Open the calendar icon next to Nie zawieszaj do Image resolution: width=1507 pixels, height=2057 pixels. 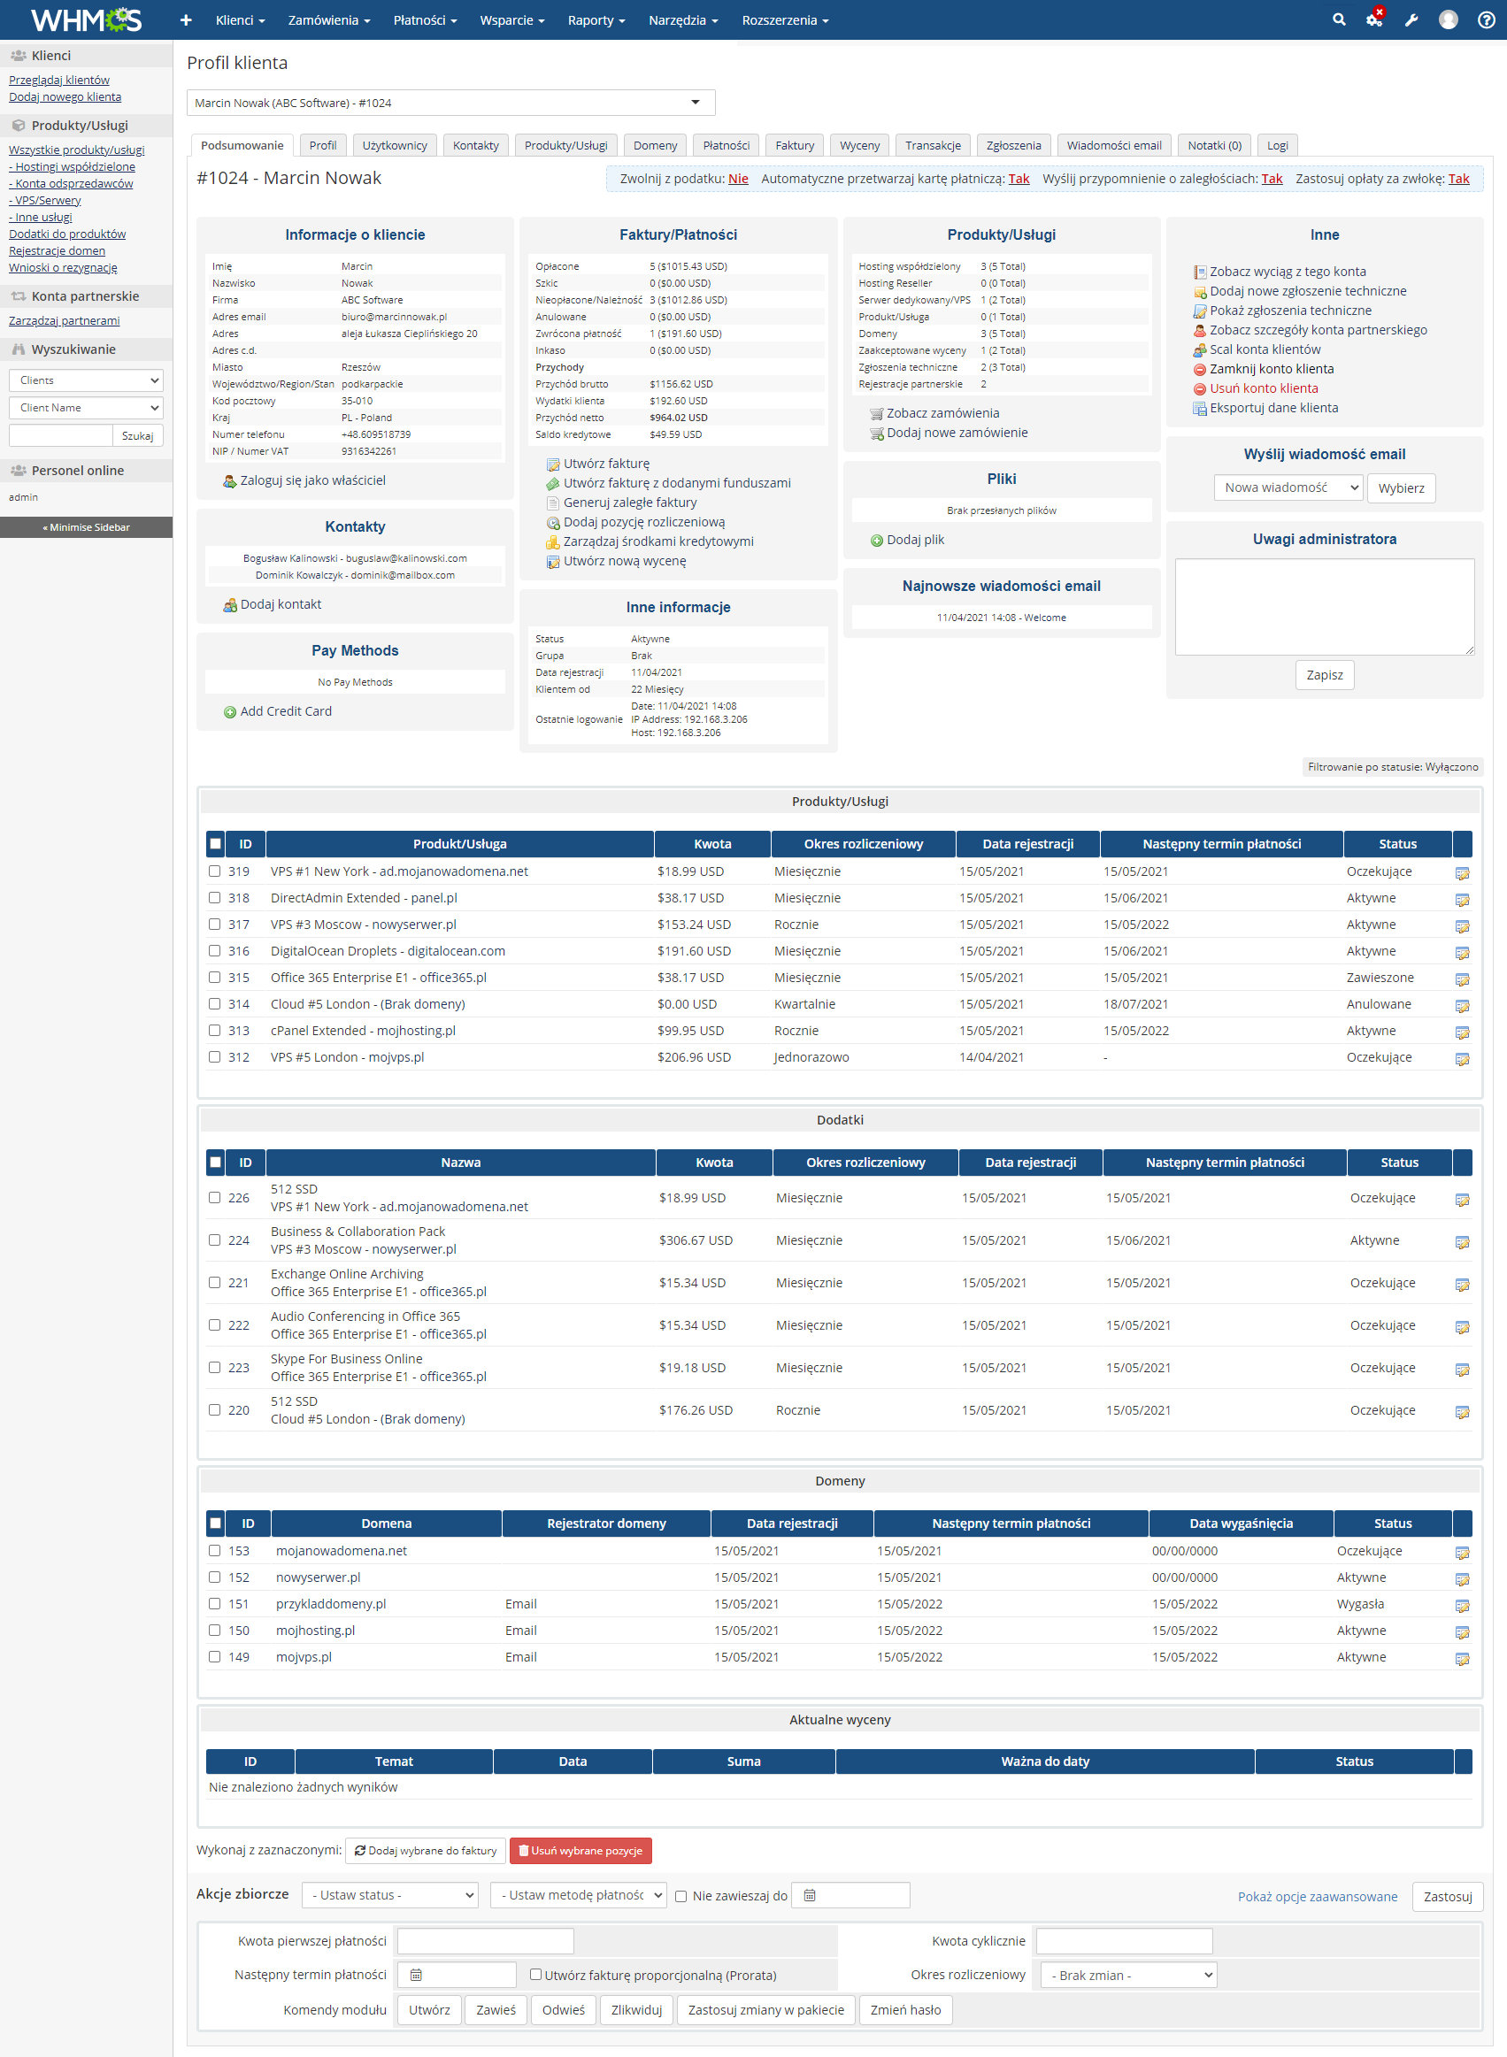click(x=811, y=1895)
